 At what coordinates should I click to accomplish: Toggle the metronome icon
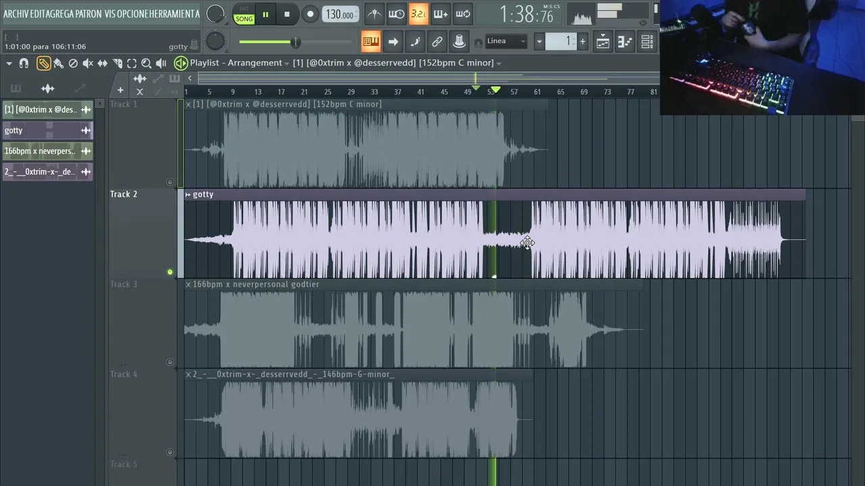tap(374, 14)
